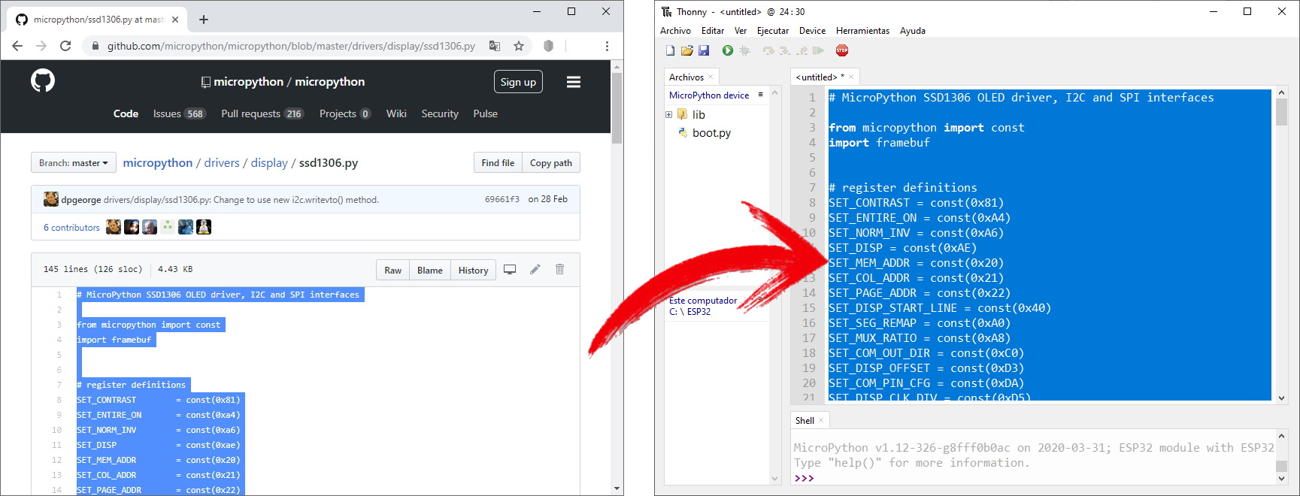
Task: Open the Archivo menu in Thonny
Action: [675, 31]
